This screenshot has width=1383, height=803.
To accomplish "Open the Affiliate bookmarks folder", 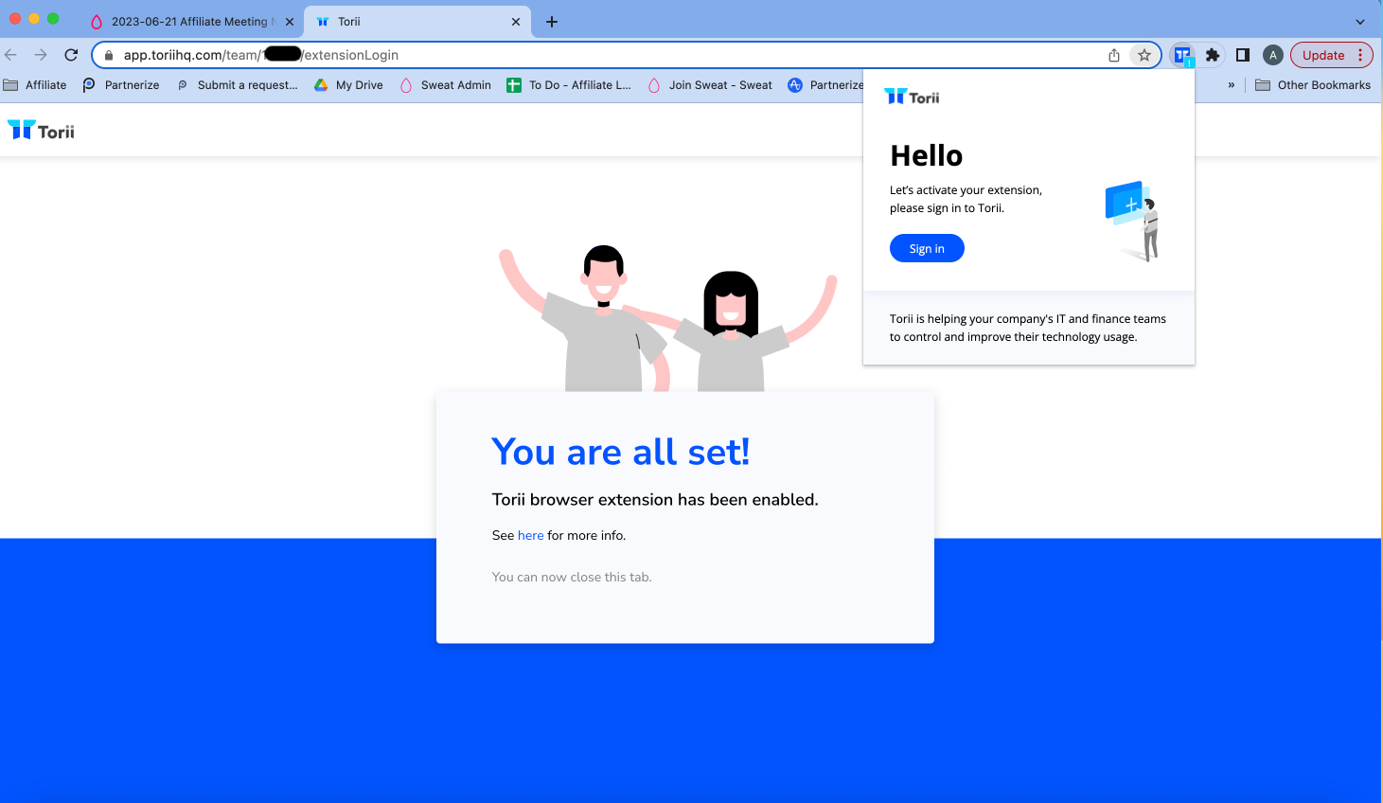I will pos(35,85).
